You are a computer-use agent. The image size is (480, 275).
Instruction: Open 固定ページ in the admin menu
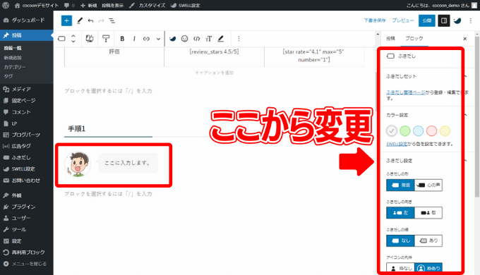pos(27,101)
